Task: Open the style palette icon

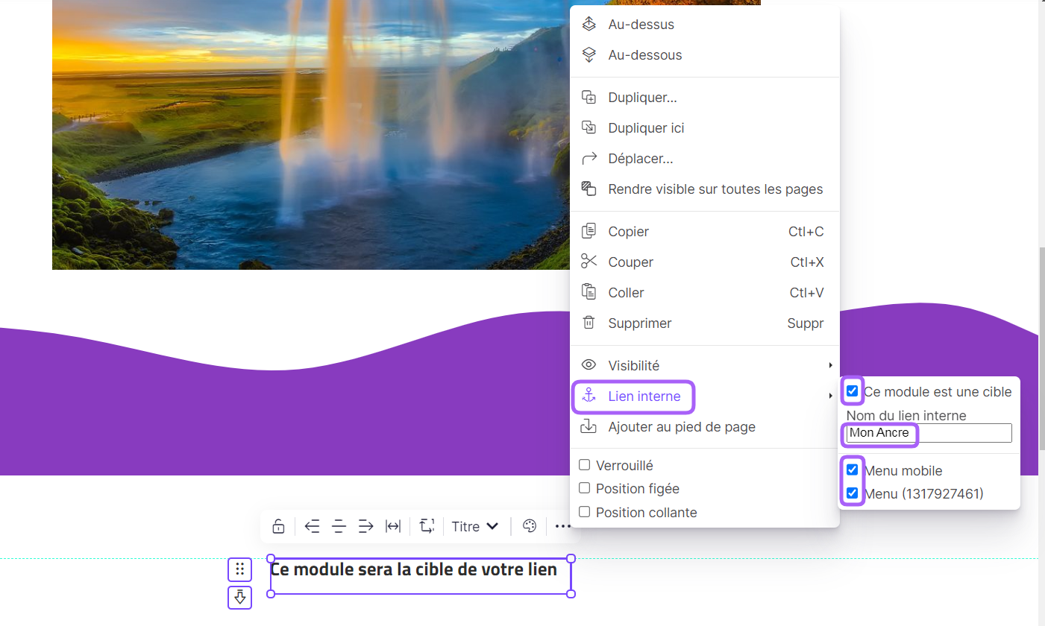Action: pos(530,526)
